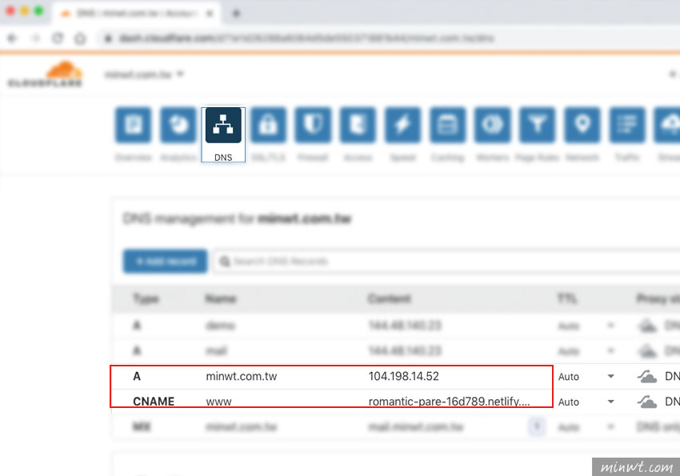Open the Analytics pie-chart icon
Screen dimensions: 680x476
178,126
